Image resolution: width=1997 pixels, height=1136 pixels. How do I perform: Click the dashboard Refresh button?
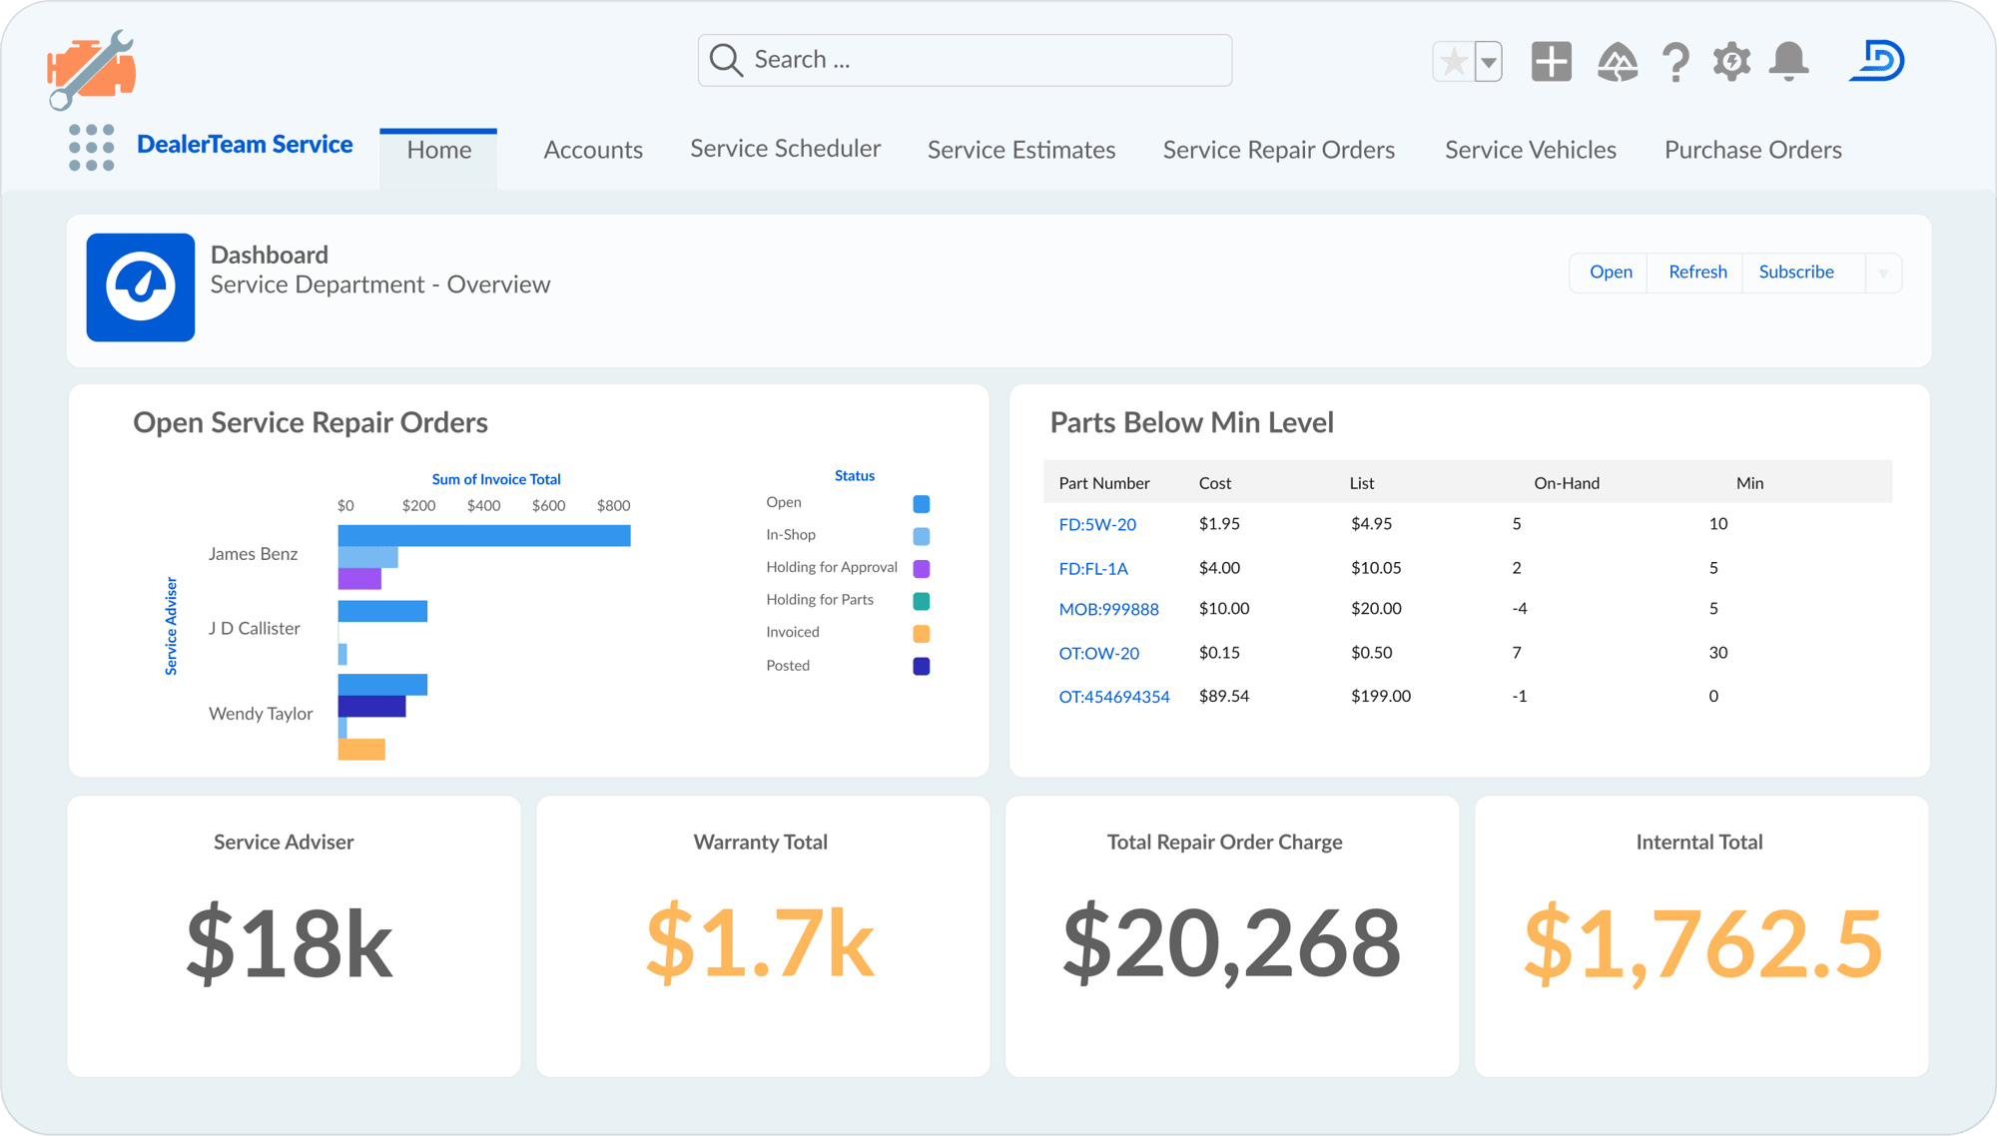pos(1697,273)
